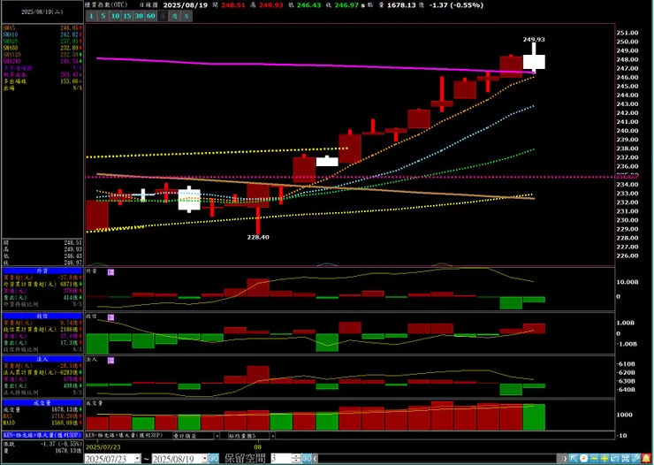Open the start date 2025/07/23 dropdown
This screenshot has width=654, height=465.
pos(138,459)
